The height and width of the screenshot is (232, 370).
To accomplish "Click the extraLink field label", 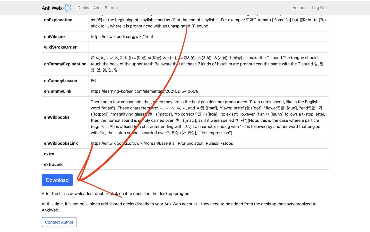I will pos(53,164).
